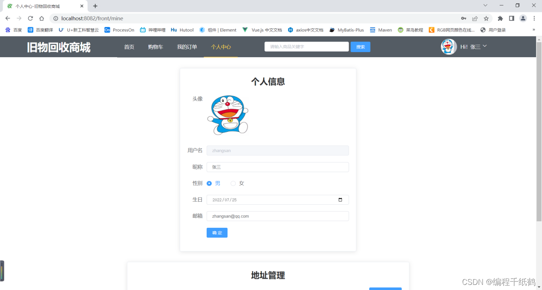Close the 个人中心-旧物回收商城 tab
This screenshot has width=542, height=290.
(x=82, y=6)
